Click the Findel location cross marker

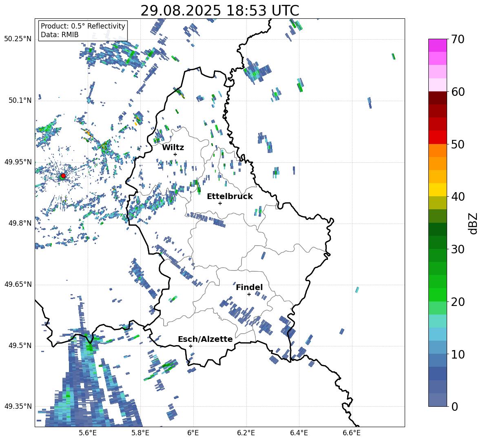249,295
